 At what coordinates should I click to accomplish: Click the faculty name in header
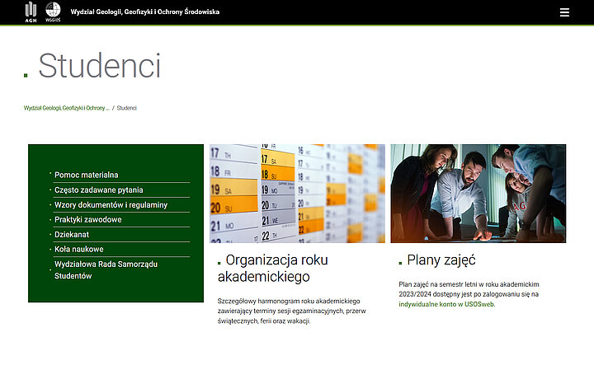point(145,12)
